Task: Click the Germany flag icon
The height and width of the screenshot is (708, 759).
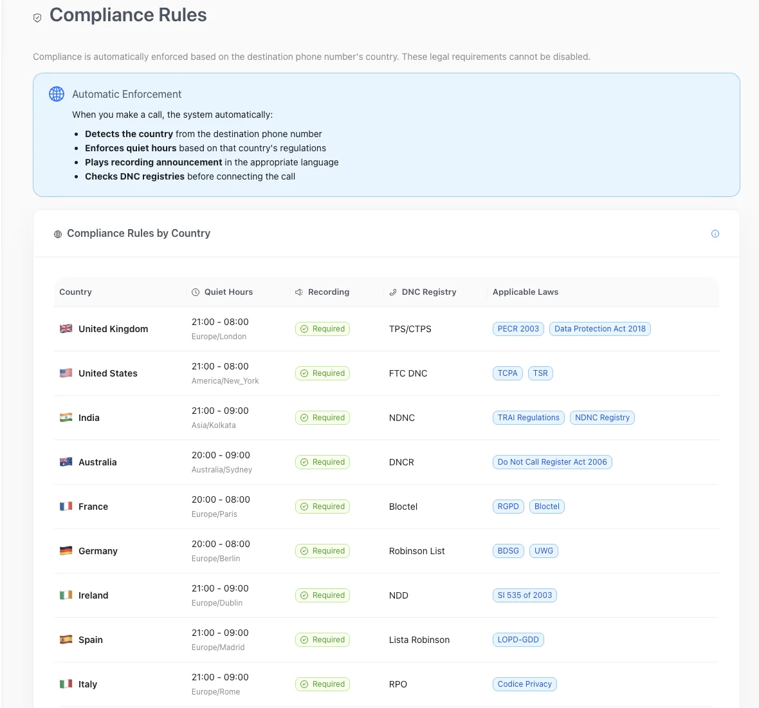Action: pyautogui.click(x=66, y=550)
